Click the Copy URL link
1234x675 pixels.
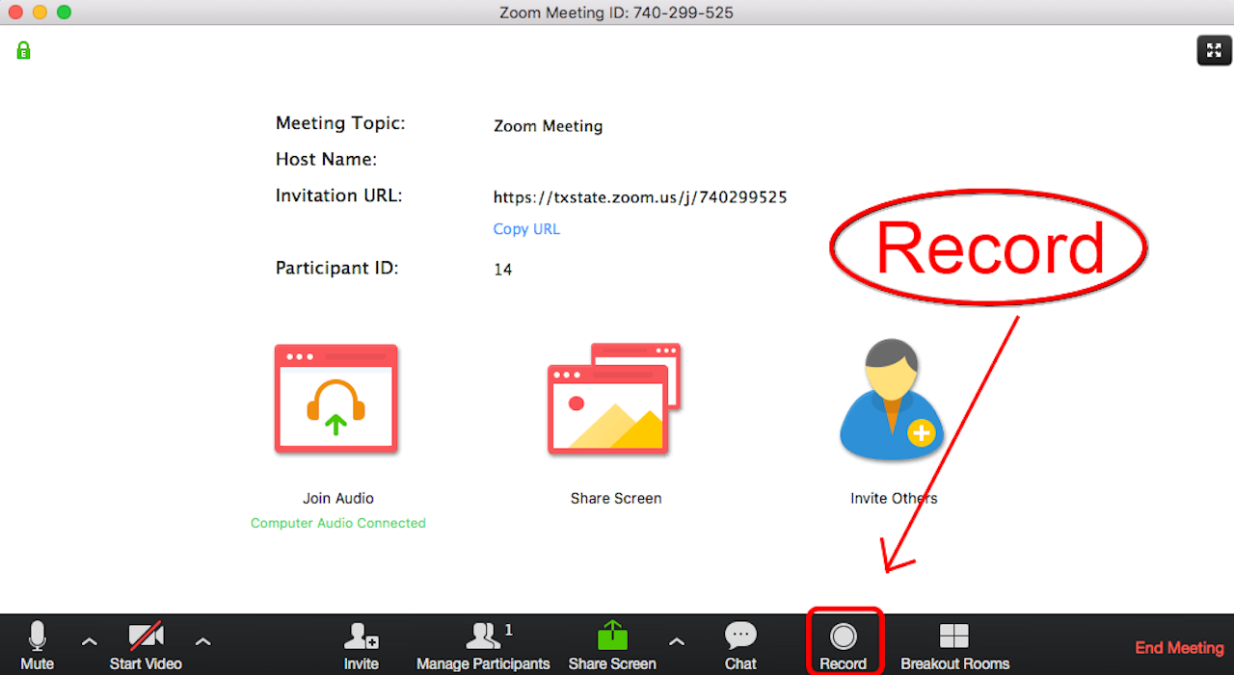point(526,229)
